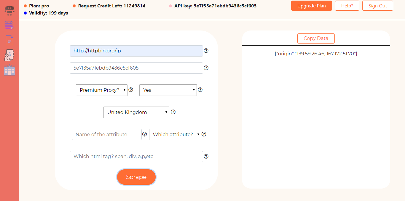405x201 pixels.
Task: Open the Premium Proxy? dropdown
Action: 102,90
